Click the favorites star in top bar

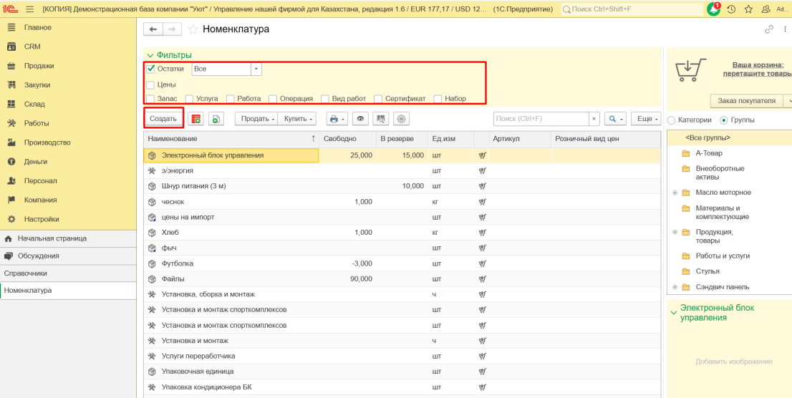[748, 9]
